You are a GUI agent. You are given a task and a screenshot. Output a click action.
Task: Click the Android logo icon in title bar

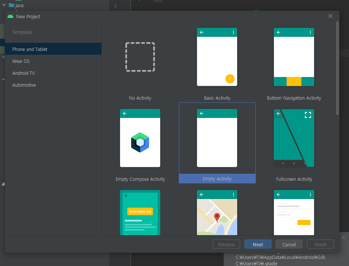coord(10,16)
